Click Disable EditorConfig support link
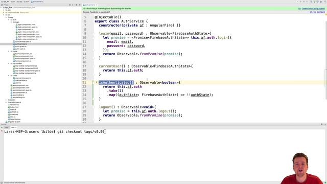This screenshot has height=184, width=327. (x=313, y=9)
